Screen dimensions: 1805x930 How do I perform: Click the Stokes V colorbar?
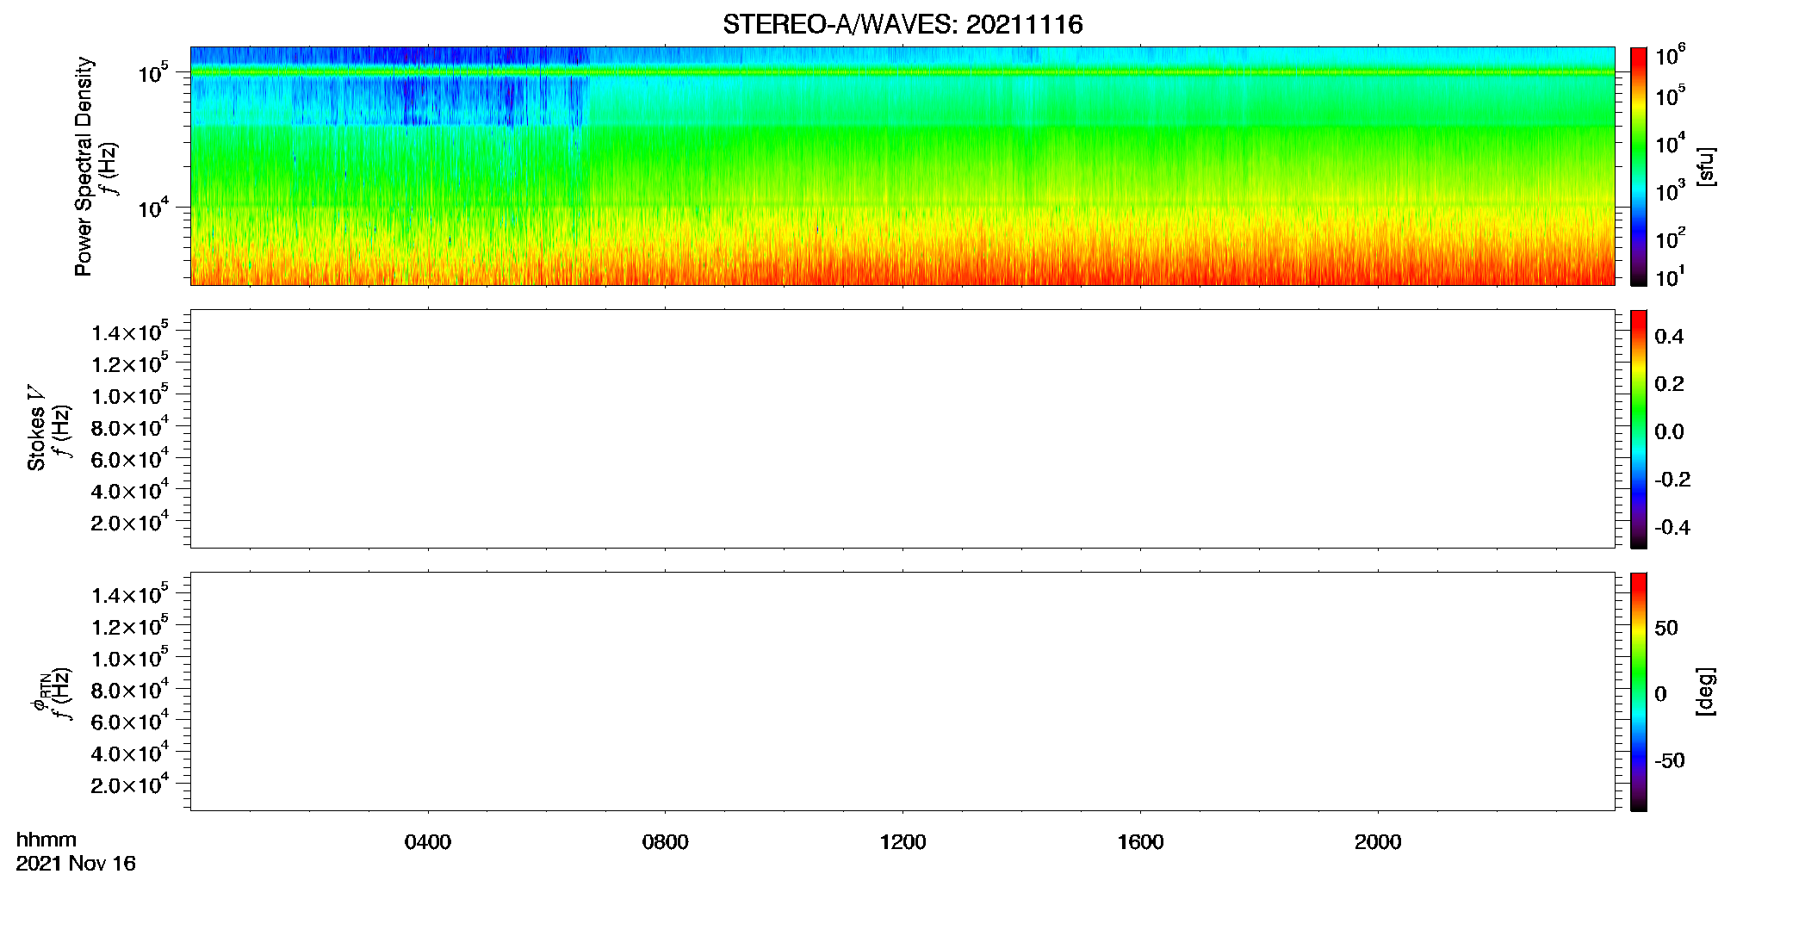tap(1639, 429)
